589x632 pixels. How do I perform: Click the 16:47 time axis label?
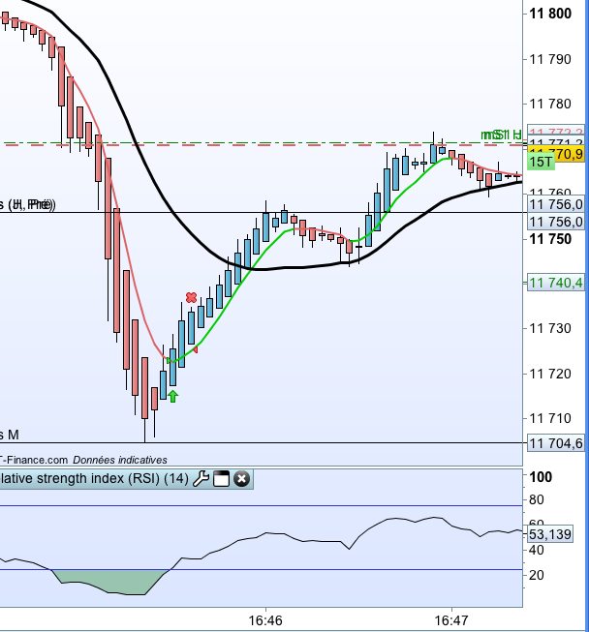tap(451, 620)
